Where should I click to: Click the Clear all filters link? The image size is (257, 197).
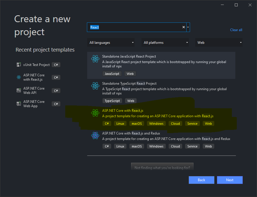[x=236, y=30]
